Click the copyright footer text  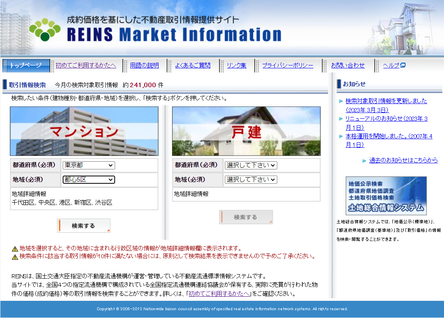[x=222, y=309]
